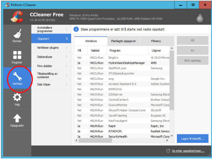Click the CCleaner logo in header

tap(17, 17)
